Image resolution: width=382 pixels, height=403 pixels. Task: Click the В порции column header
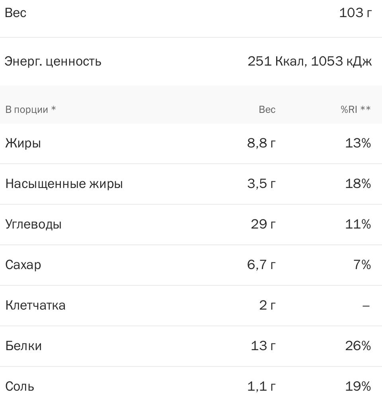(31, 109)
